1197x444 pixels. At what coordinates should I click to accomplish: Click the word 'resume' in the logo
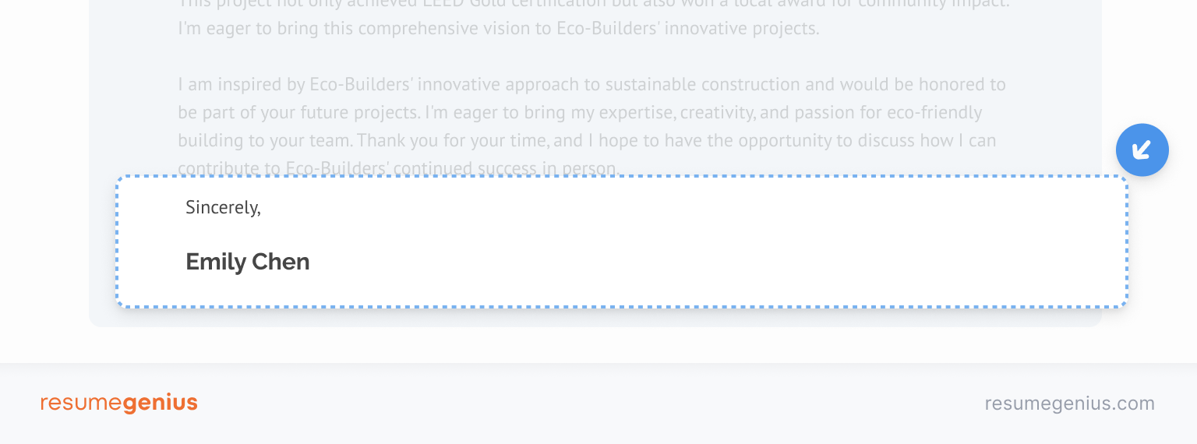coord(81,403)
